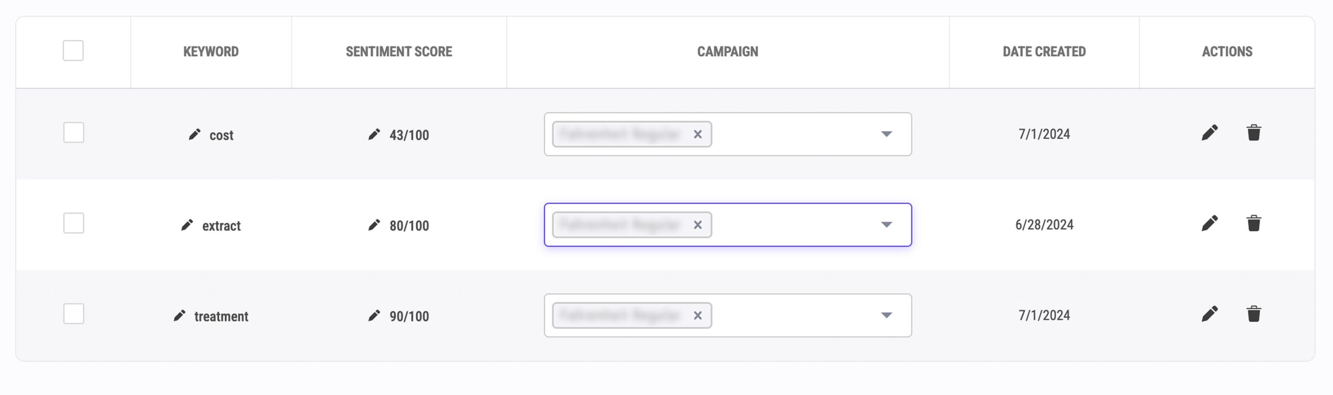Check the extract row checkbox
The height and width of the screenshot is (395, 1333).
tap(73, 223)
